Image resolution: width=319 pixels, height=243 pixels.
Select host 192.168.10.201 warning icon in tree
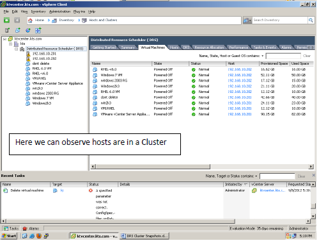click(28, 54)
